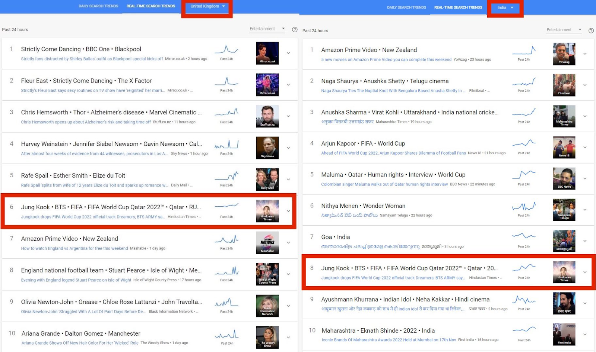The width and height of the screenshot is (596, 352).
Task: Open help icon in United Kingdom trends panel
Action: [x=295, y=29]
